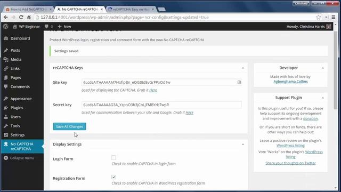The height and width of the screenshot is (192, 341).
Task: Enable CAPTCHA on Login Form checkbox
Action: (x=113, y=157)
